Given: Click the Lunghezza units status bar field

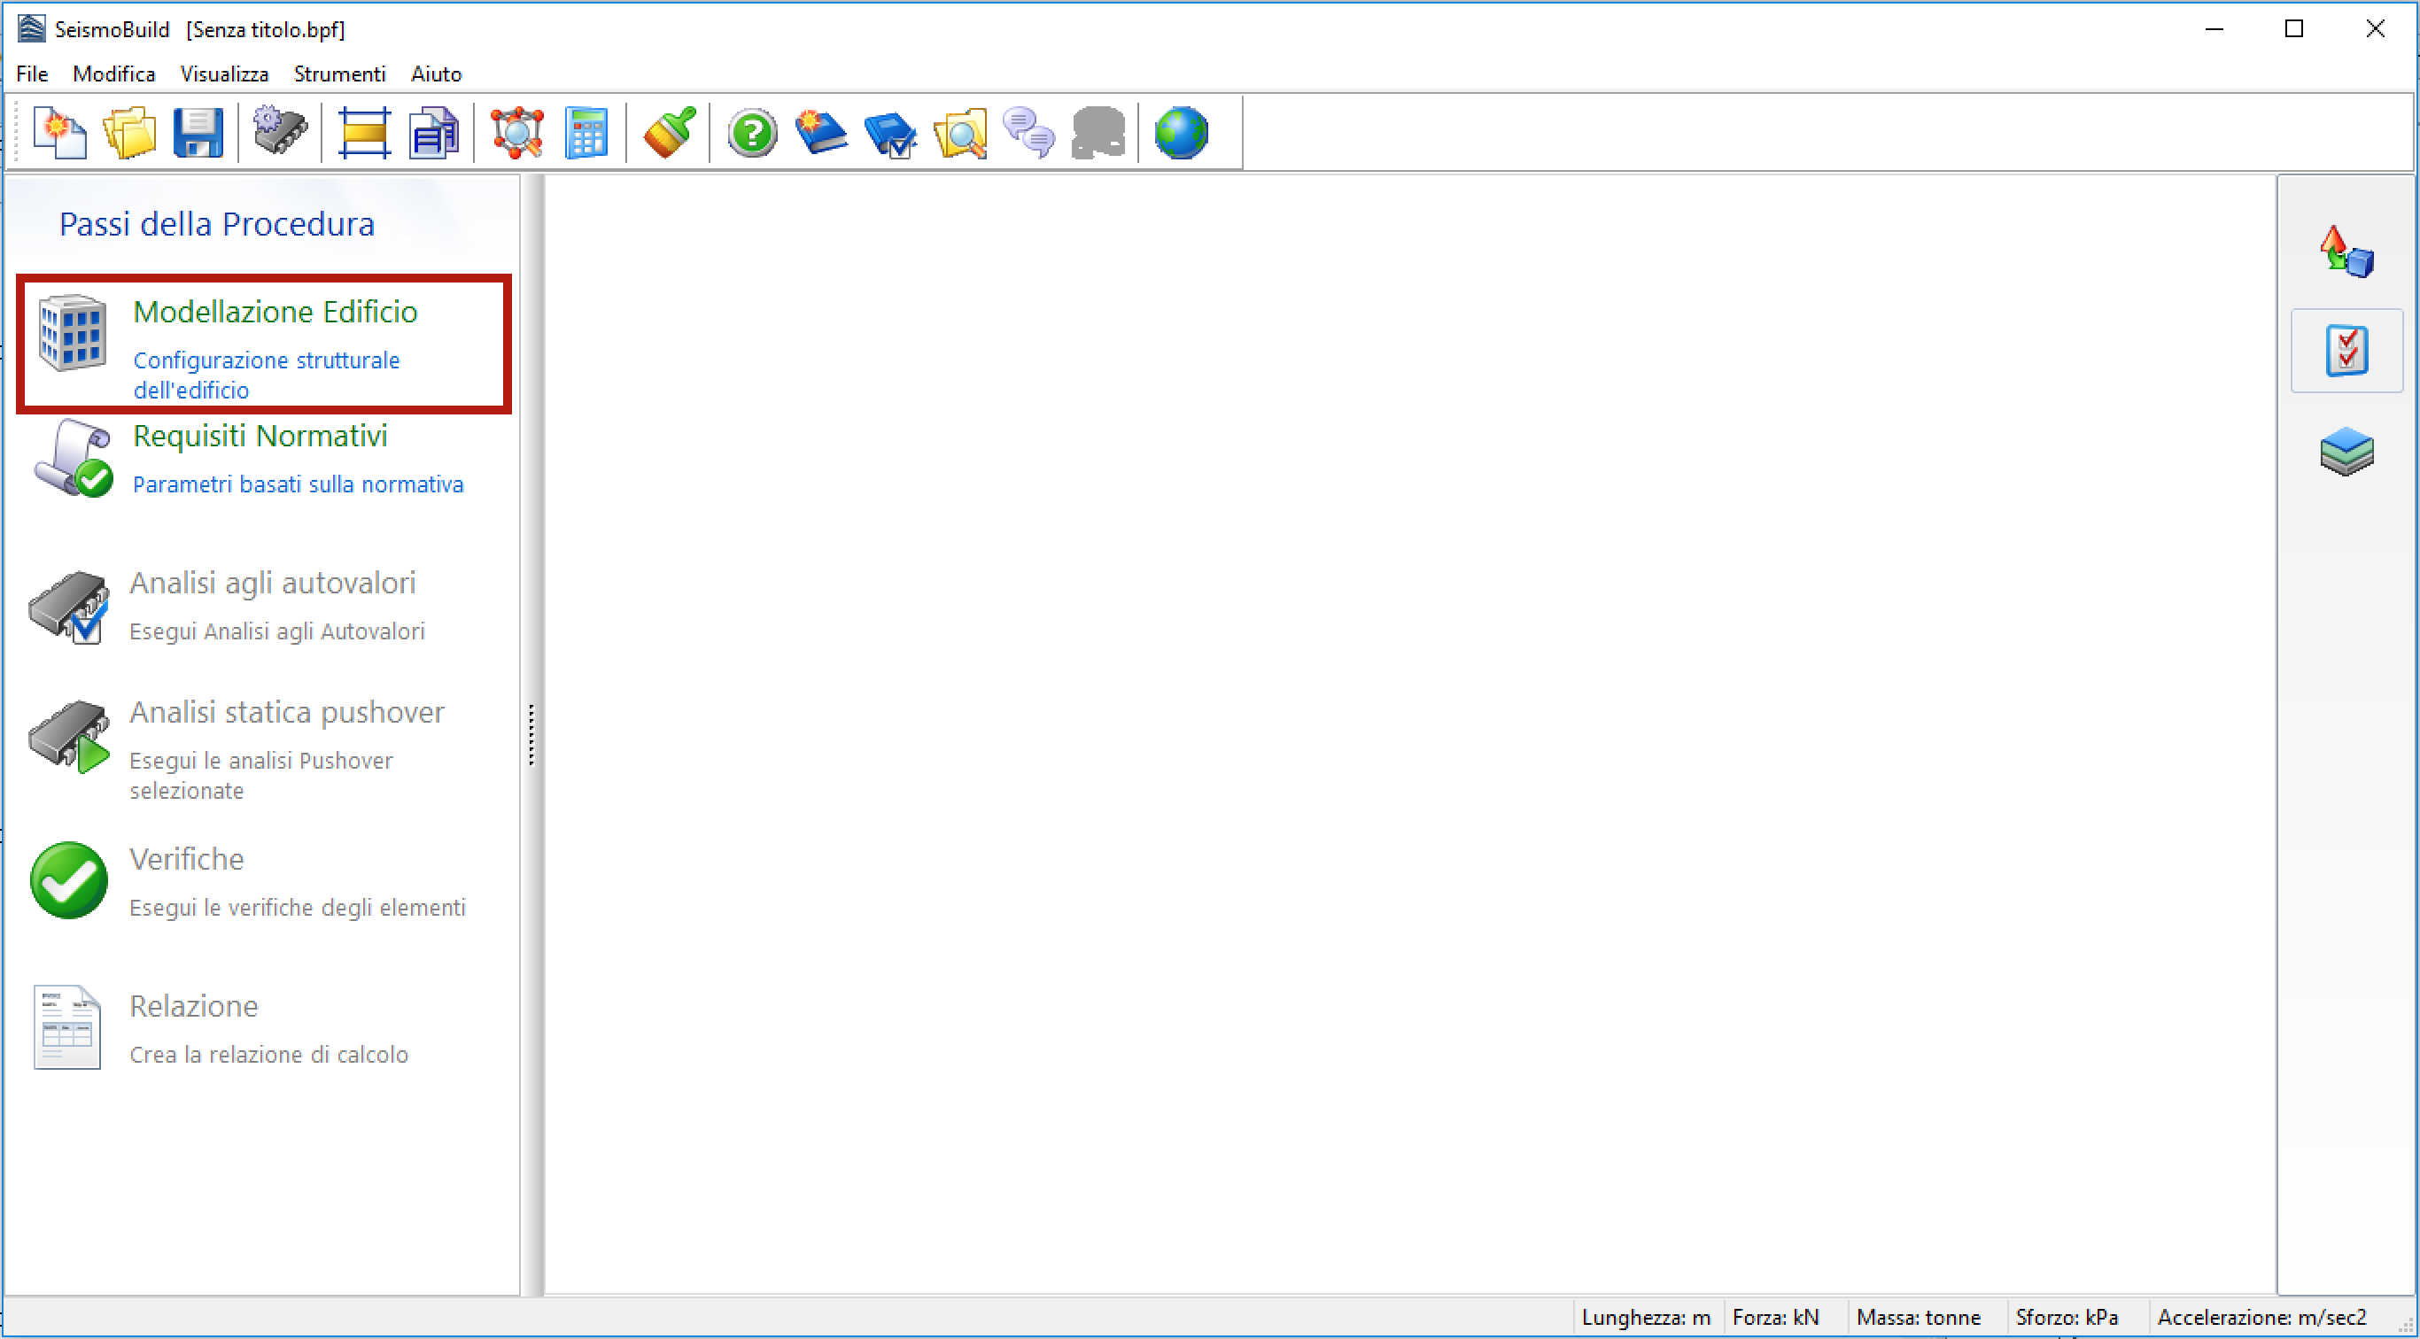Looking at the screenshot, I should (x=1645, y=1318).
